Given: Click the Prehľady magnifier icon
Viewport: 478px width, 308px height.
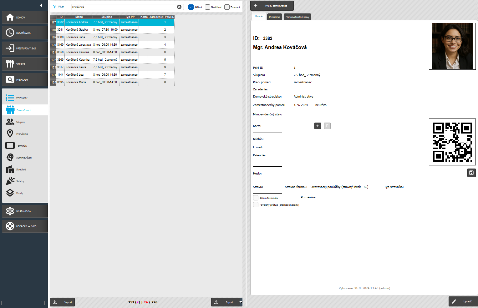Looking at the screenshot, I should [x=10, y=79].
